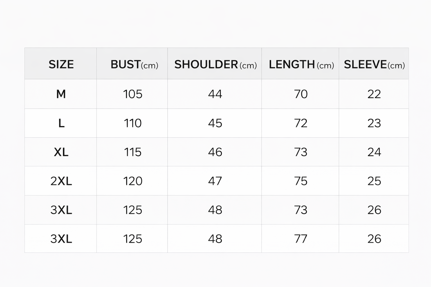The width and height of the screenshot is (431, 287).
Task: Click the 2XL size cell
Action: [61, 181]
